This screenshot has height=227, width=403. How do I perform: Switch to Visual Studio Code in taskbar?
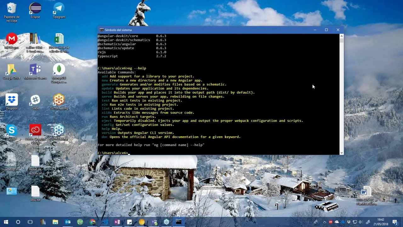(x=105, y=222)
